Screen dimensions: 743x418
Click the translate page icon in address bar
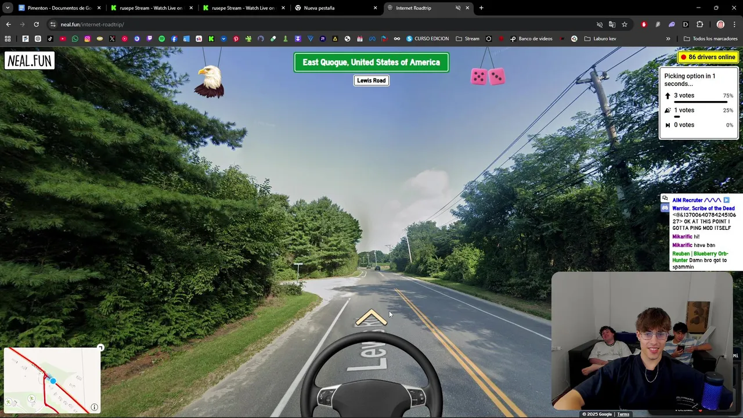click(612, 24)
